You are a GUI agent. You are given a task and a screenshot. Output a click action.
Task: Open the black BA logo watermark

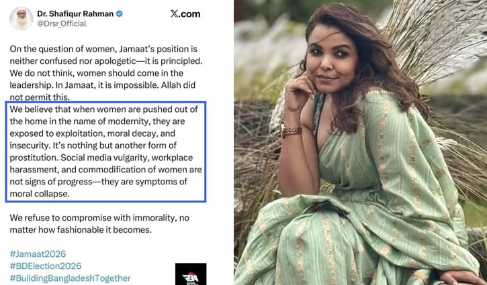(x=191, y=274)
